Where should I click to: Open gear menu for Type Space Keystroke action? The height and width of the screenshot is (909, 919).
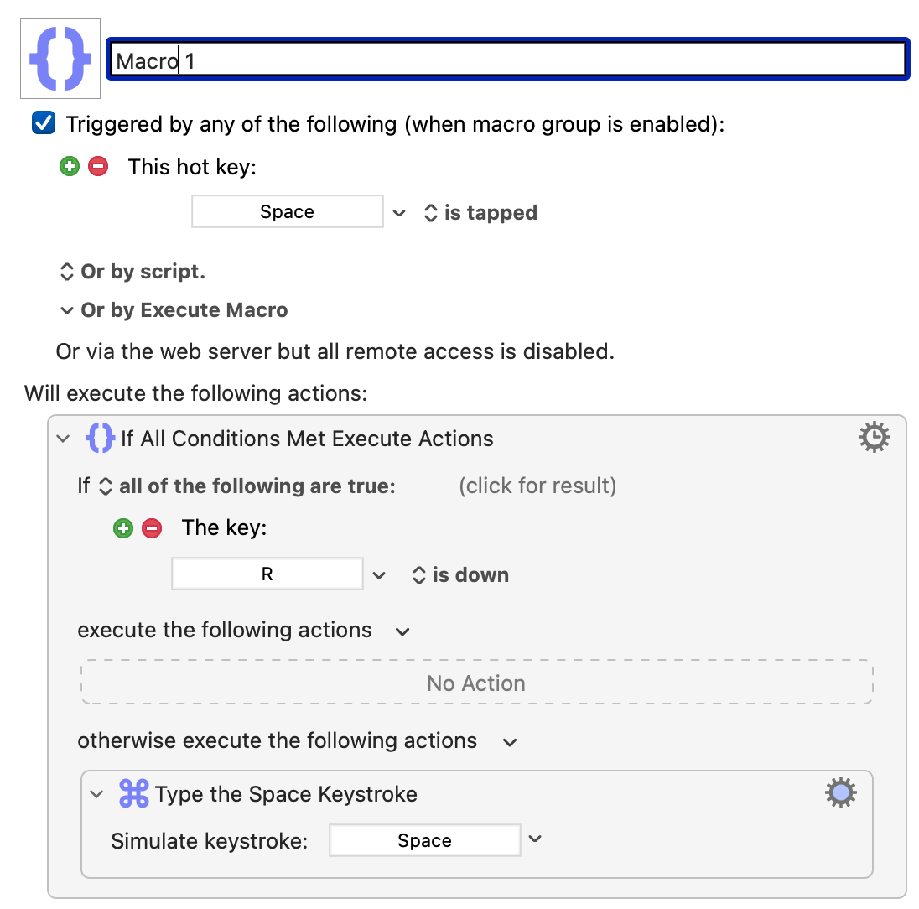840,793
